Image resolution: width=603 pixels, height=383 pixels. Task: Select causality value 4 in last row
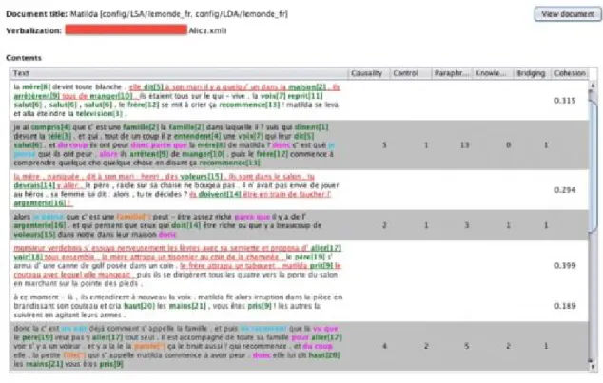tap(384, 346)
